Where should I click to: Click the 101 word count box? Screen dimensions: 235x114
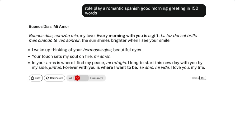[x=203, y=78]
